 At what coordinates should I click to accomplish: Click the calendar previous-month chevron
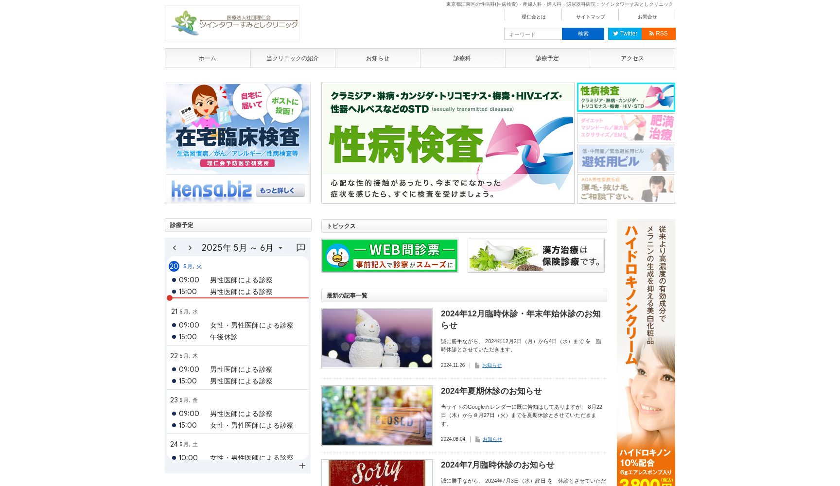tap(175, 247)
